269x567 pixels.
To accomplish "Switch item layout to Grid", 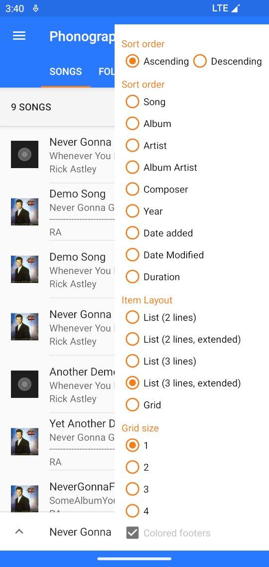I will pyautogui.click(x=143, y=405).
